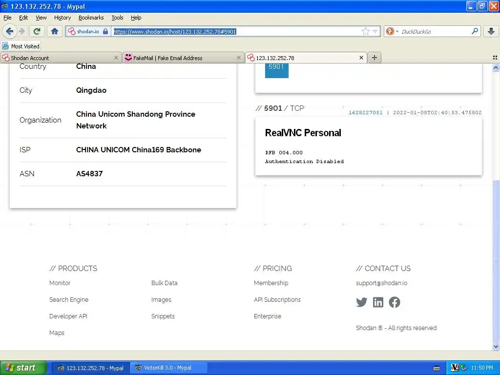This screenshot has width=500, height=375.
Task: Open the Developer API link
Action: [68, 316]
